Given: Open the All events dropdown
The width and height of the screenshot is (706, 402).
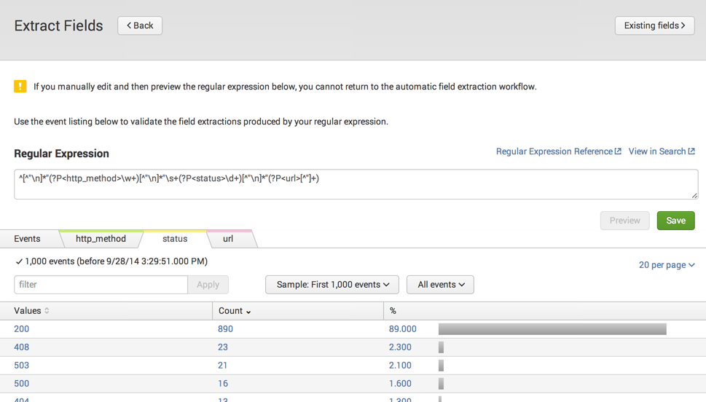Looking at the screenshot, I should (x=440, y=285).
